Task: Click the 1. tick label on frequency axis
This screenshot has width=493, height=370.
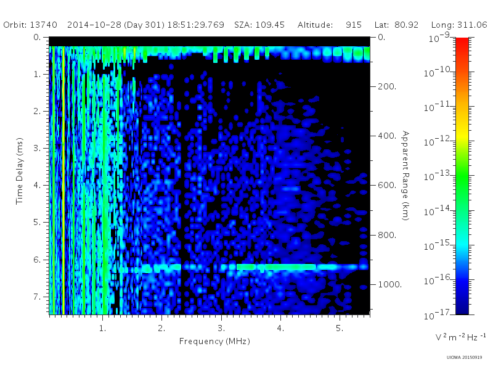Action: coord(102,329)
